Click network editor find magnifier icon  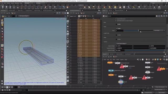click(164, 60)
